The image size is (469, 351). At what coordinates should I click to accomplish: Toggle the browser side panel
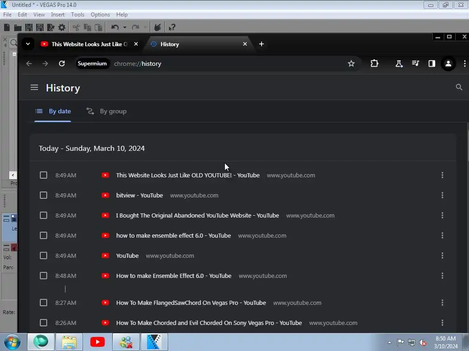431,64
